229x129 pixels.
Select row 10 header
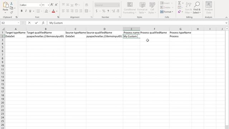3,66
